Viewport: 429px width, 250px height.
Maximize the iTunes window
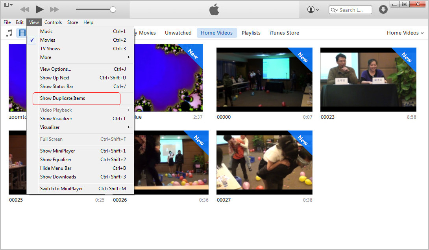[x=404, y=4]
